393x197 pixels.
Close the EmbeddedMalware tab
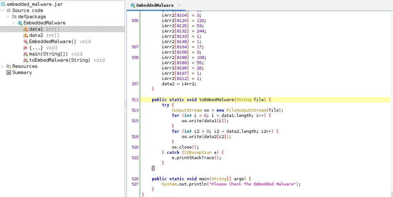pyautogui.click(x=179, y=5)
